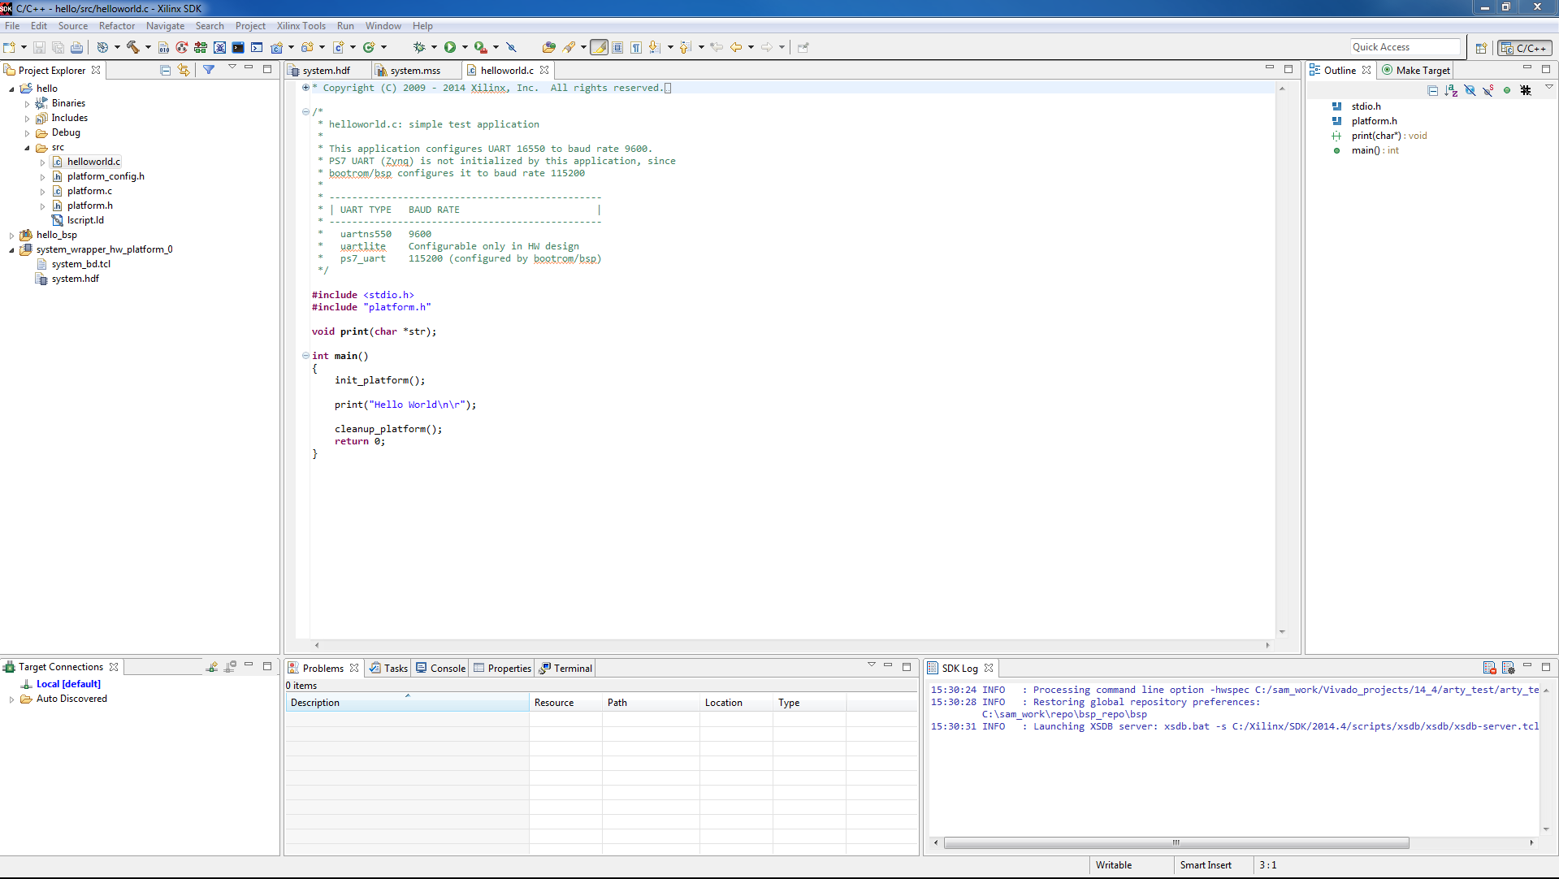Click new target connection icon
The width and height of the screenshot is (1559, 879).
click(212, 666)
